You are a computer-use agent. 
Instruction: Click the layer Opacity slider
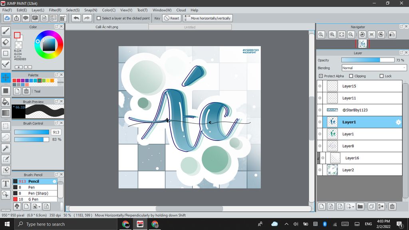click(x=367, y=60)
